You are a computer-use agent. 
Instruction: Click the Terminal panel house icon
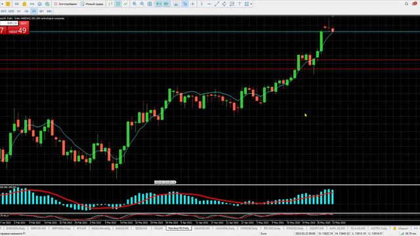pos(39,4)
